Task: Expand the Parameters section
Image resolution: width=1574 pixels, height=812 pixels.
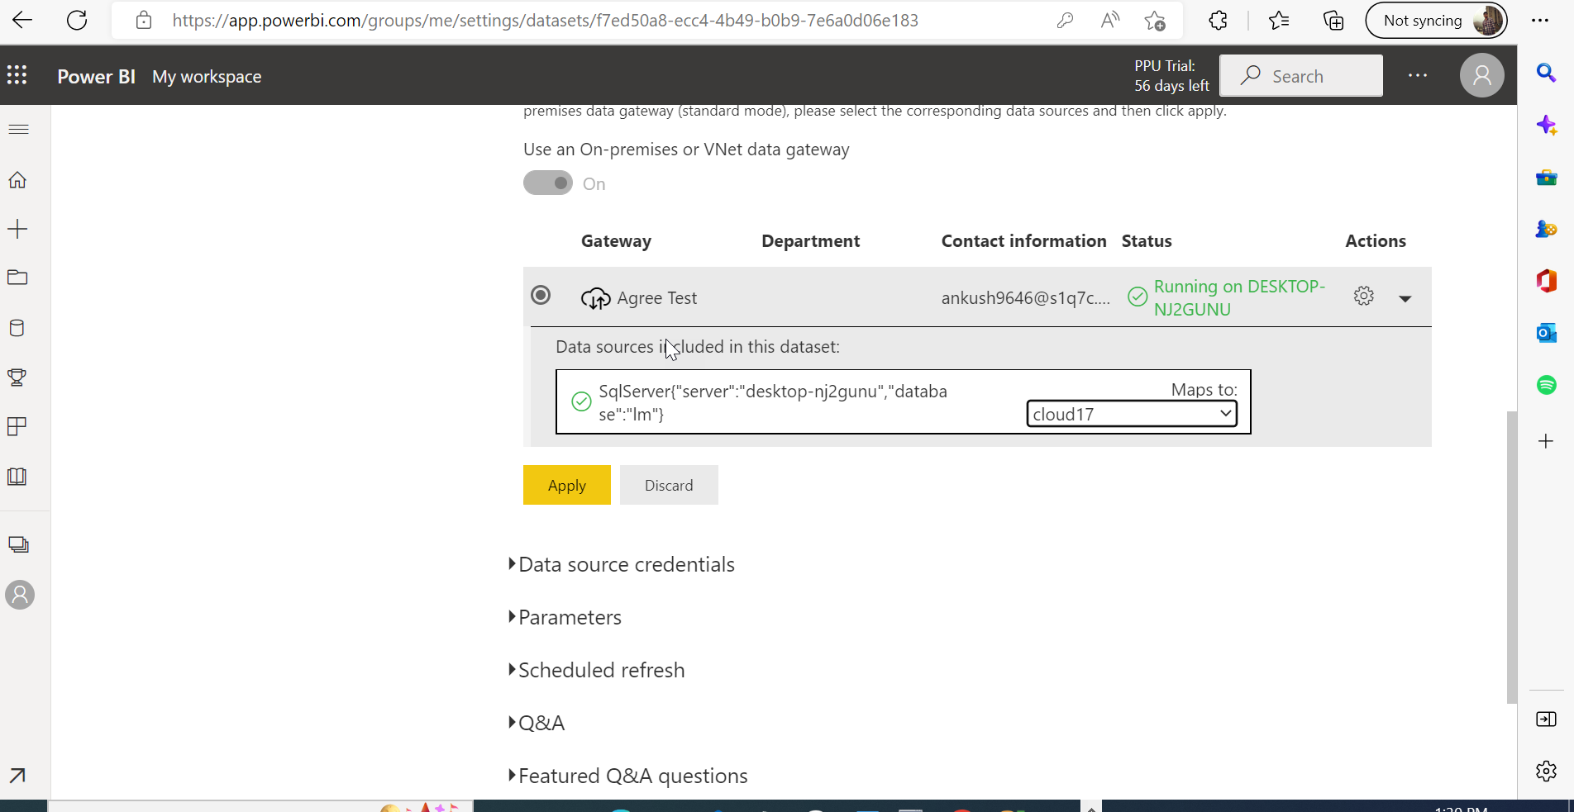Action: [565, 617]
